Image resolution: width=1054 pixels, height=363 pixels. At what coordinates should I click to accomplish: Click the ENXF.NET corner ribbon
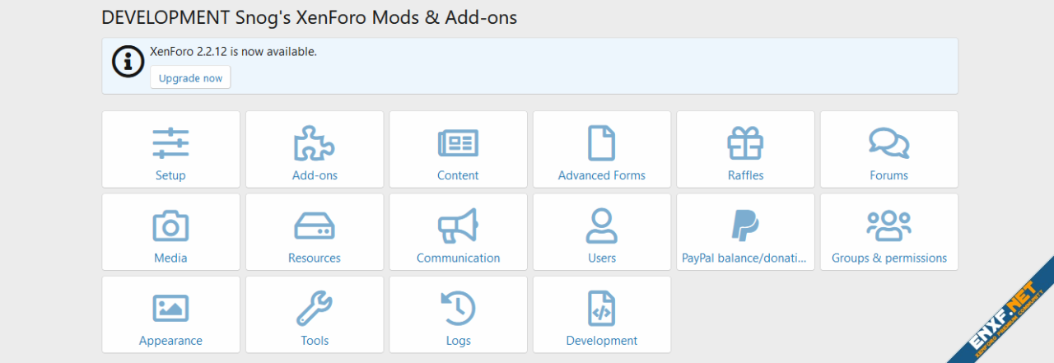click(x=1007, y=317)
